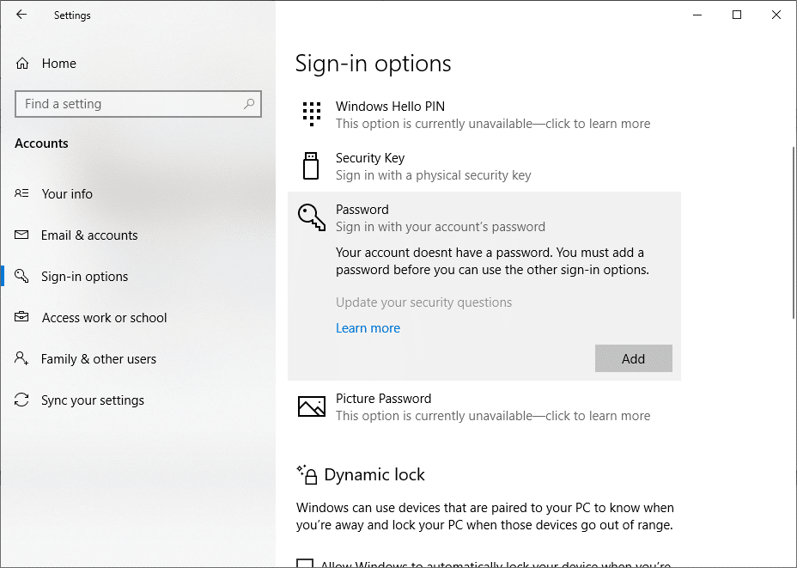Go to Email & accounts page
This screenshot has width=797, height=568.
tap(89, 235)
